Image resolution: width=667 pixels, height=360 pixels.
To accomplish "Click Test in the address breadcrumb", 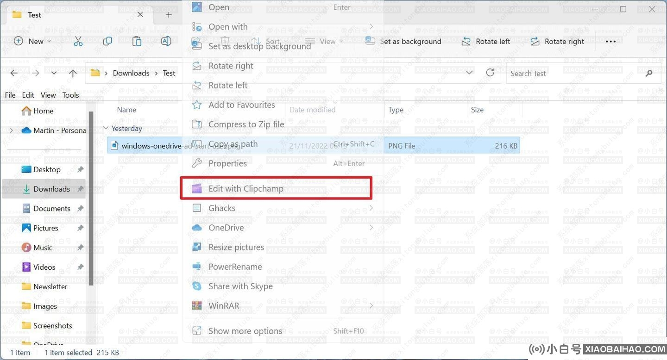I will click(x=169, y=73).
